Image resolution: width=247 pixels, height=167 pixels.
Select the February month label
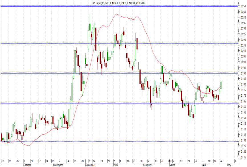(x=147, y=165)
